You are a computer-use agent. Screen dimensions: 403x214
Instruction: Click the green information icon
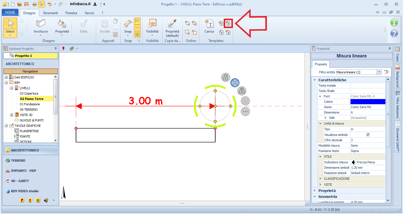click(394, 23)
